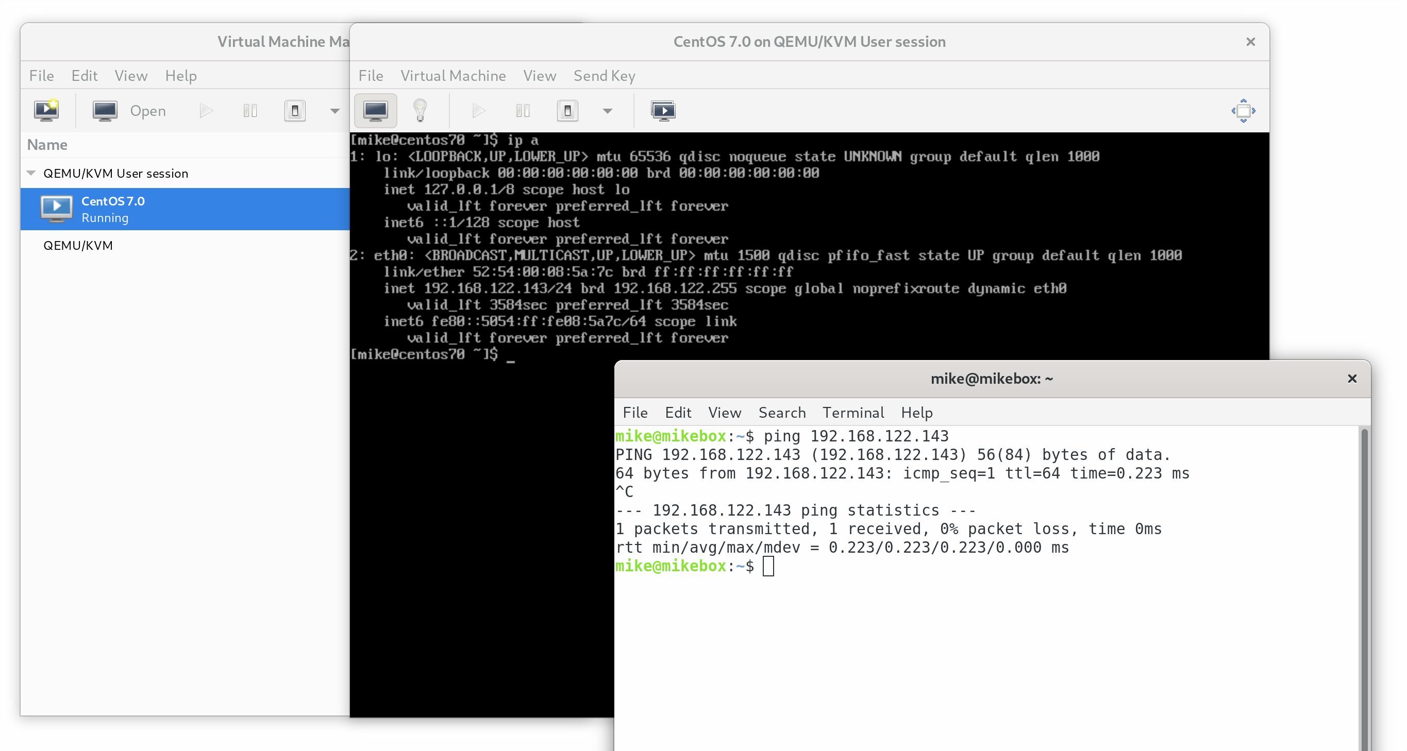Switch to fullscreen view icon
Viewport: 1407px width, 751px height.
click(x=1243, y=111)
